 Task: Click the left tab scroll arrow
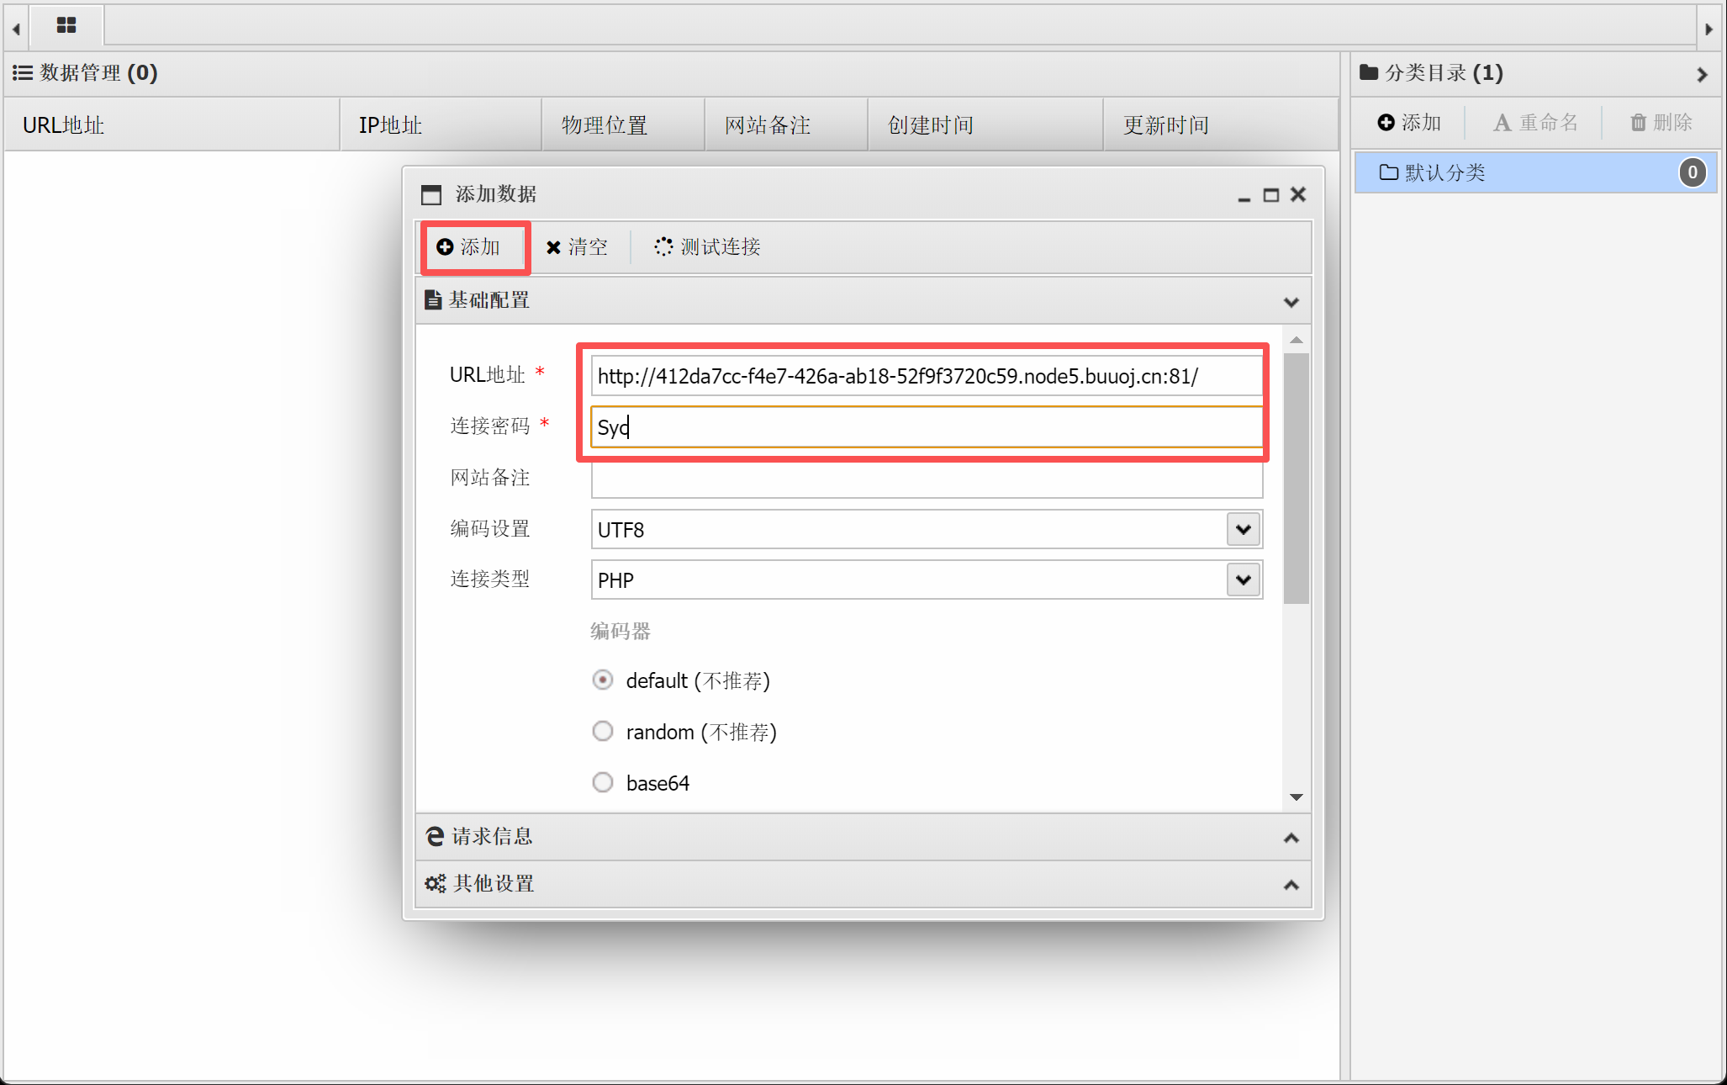[x=16, y=29]
